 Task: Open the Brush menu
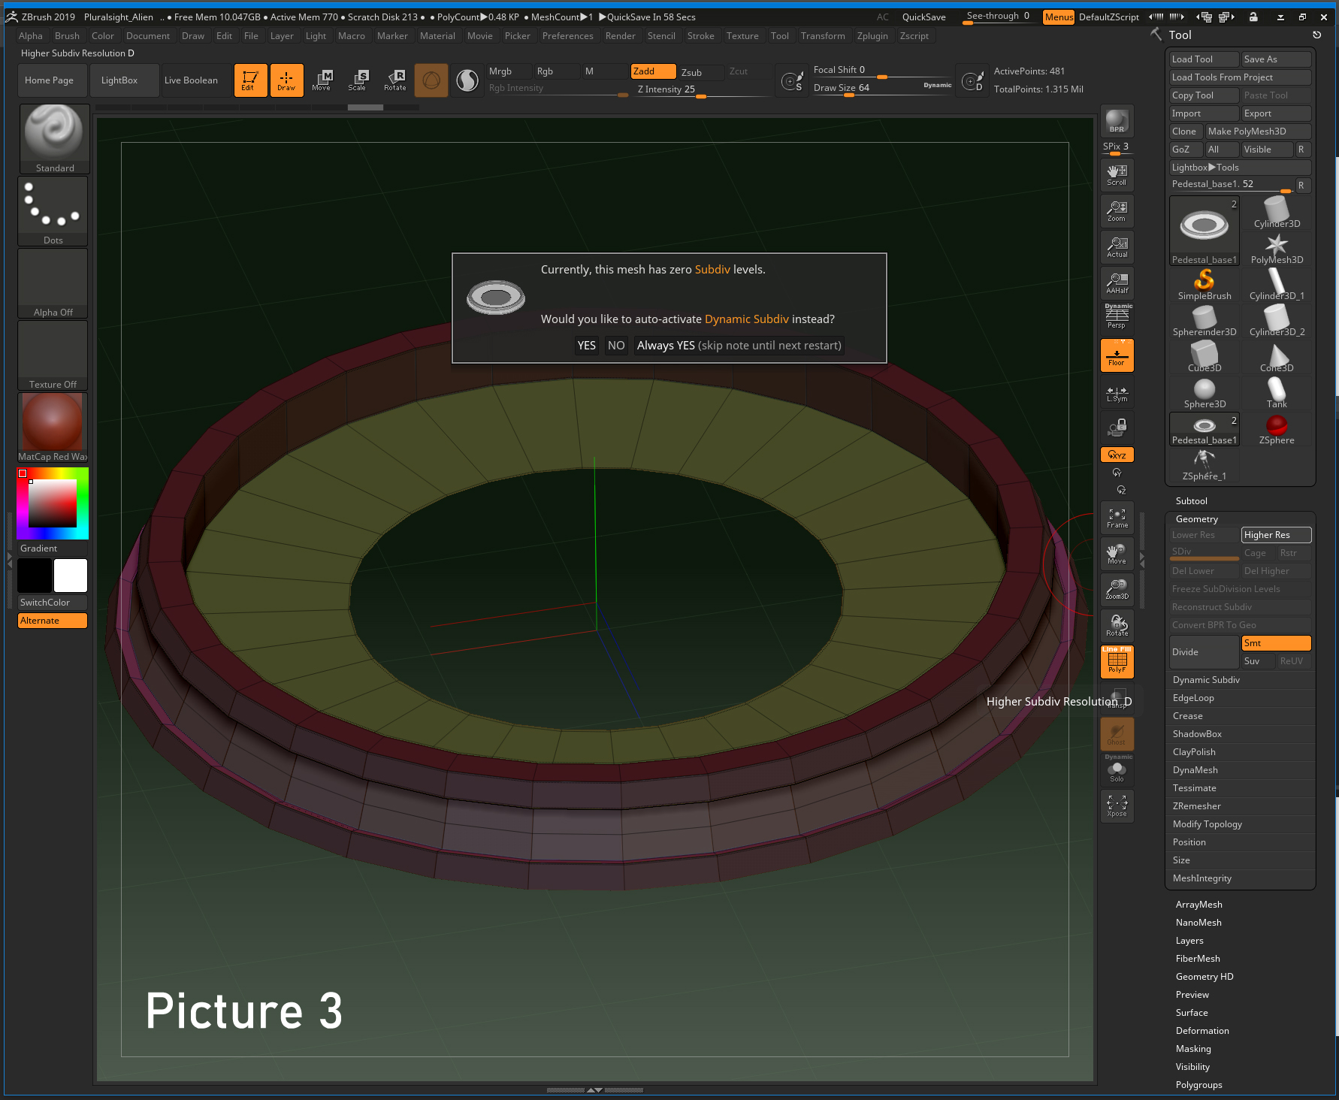point(67,36)
